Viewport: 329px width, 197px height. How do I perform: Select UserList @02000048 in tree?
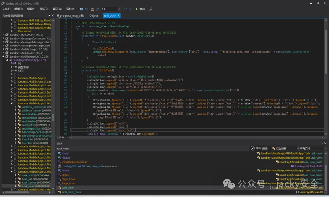[35, 143]
